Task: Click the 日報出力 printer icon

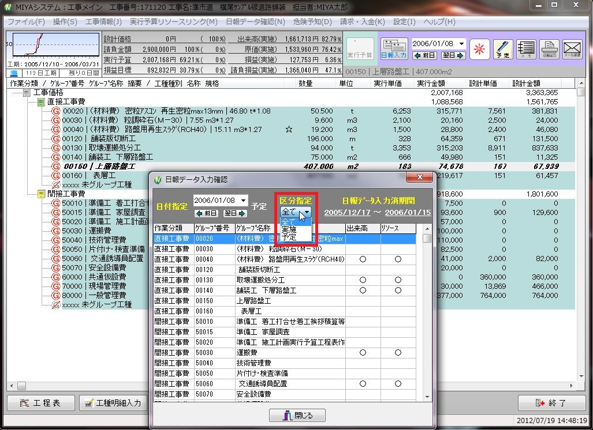Action: pos(549,49)
